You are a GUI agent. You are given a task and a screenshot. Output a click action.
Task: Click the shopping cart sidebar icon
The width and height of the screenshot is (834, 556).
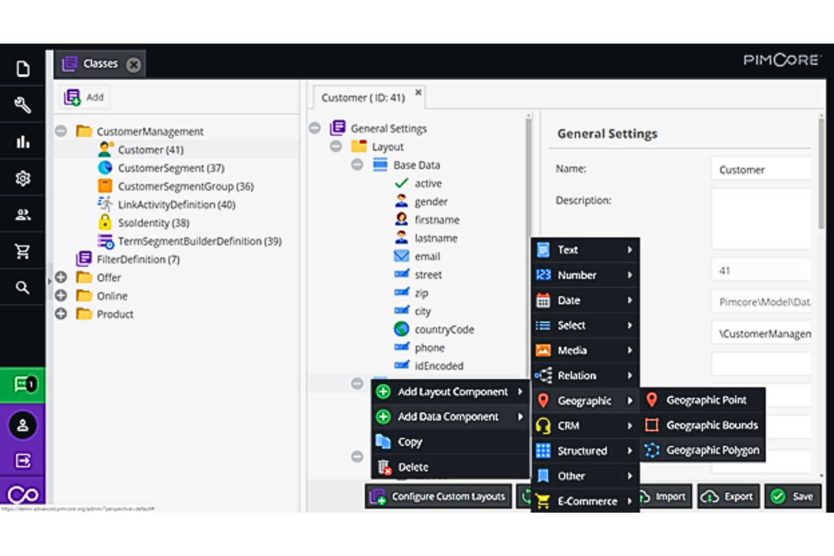pos(23,251)
